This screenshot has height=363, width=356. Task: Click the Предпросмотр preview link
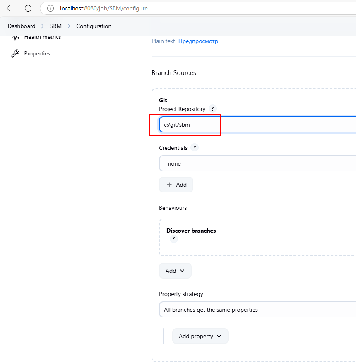[198, 41]
